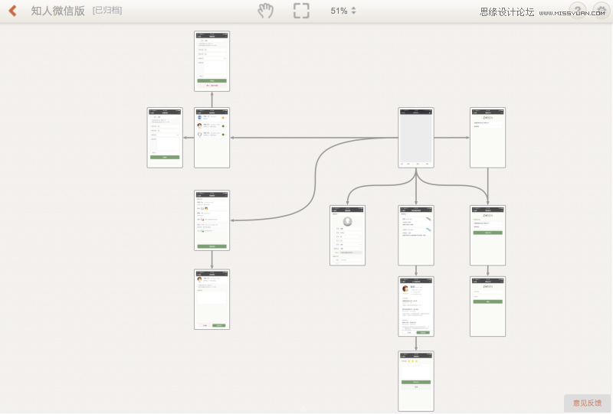613x414 pixels.
Task: Select the leftmost form screen thumbnail
Action: [165, 138]
